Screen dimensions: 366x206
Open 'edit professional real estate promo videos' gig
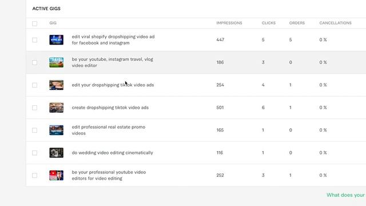(109, 130)
